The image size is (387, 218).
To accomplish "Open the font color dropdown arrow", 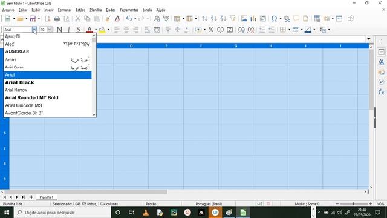I will pyautogui.click(x=96, y=30).
